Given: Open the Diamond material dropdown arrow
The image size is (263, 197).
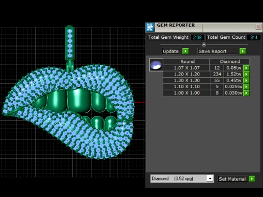Looking at the screenshot, I should tap(210, 178).
